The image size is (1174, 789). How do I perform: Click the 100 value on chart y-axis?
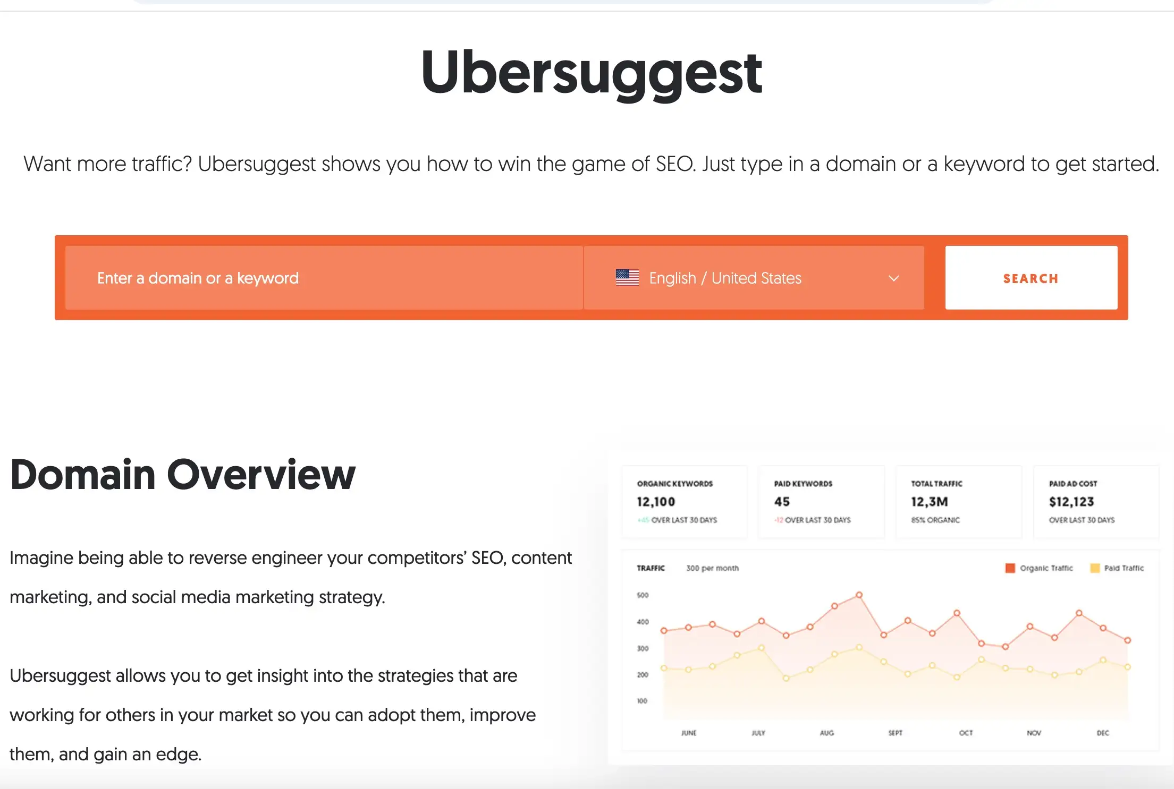coord(642,701)
